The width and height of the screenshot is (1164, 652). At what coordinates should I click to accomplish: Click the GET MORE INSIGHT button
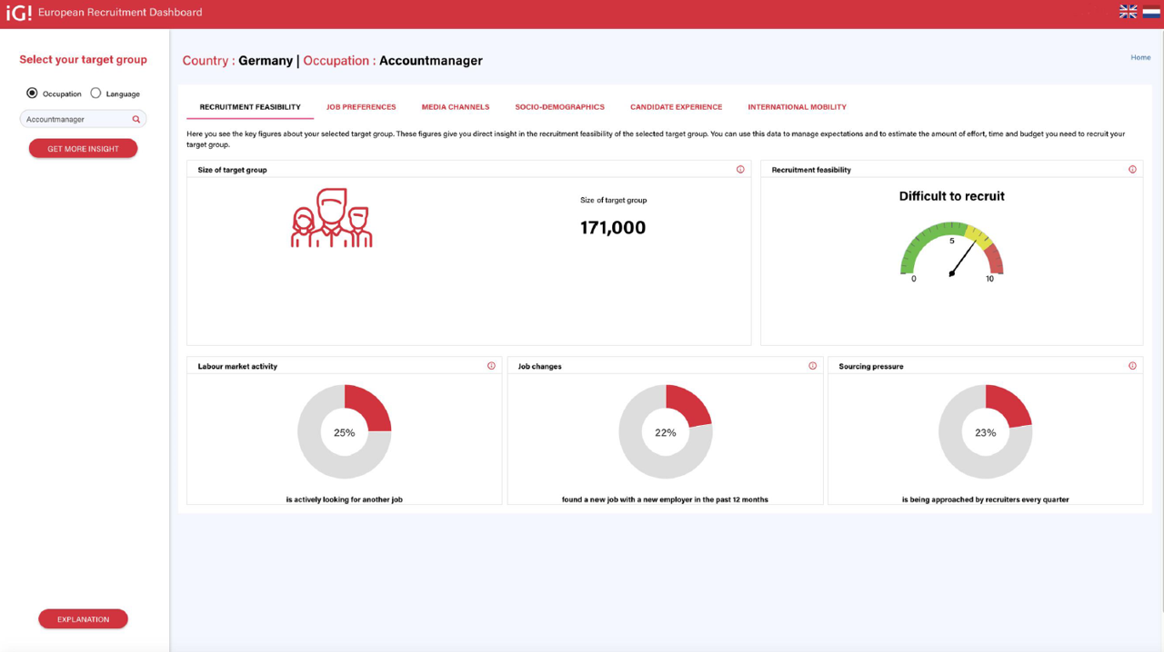pyautogui.click(x=83, y=148)
